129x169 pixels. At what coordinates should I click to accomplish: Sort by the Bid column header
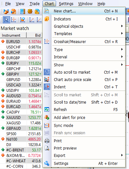[34, 35]
